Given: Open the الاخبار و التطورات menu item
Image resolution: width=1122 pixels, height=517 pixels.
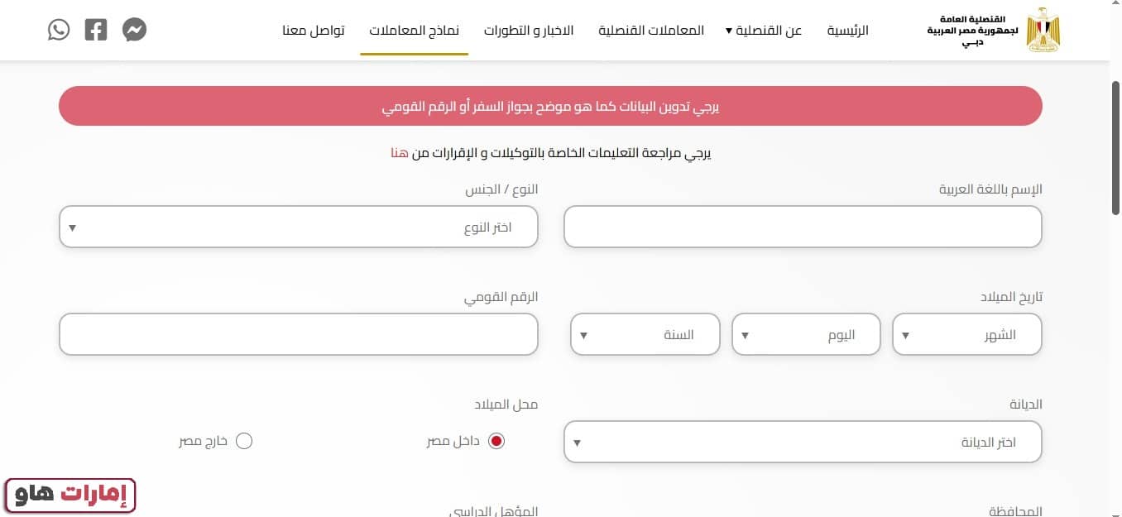Looking at the screenshot, I should click(529, 30).
